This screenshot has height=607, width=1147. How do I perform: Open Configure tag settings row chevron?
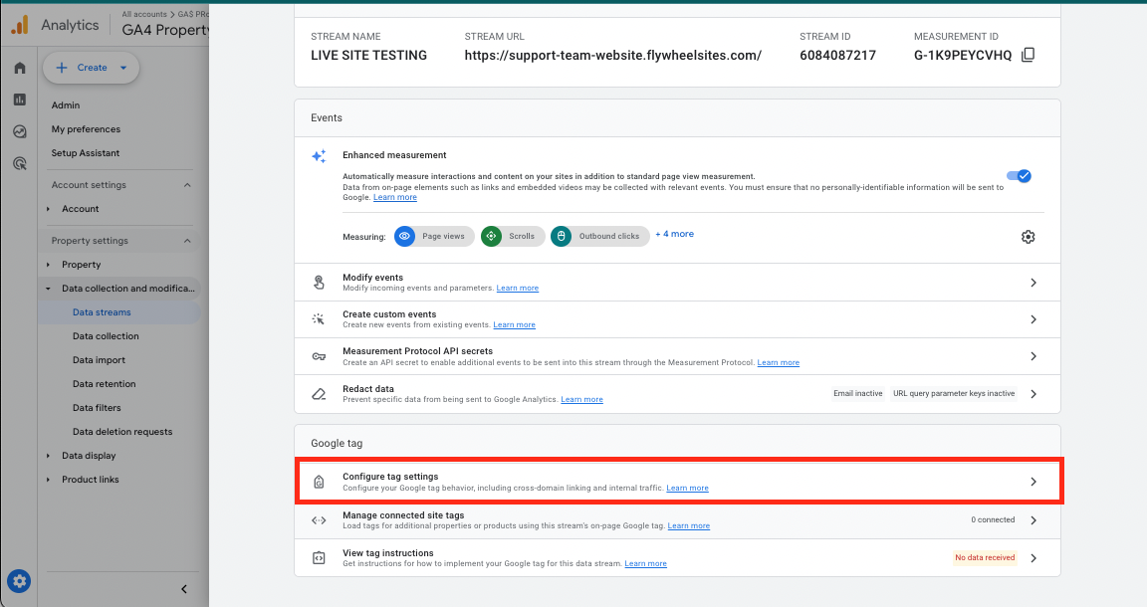(x=1033, y=482)
